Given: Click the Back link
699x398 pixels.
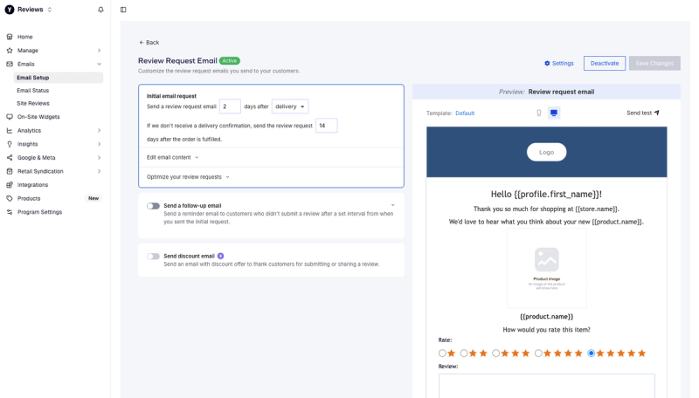Looking at the screenshot, I should pos(149,42).
